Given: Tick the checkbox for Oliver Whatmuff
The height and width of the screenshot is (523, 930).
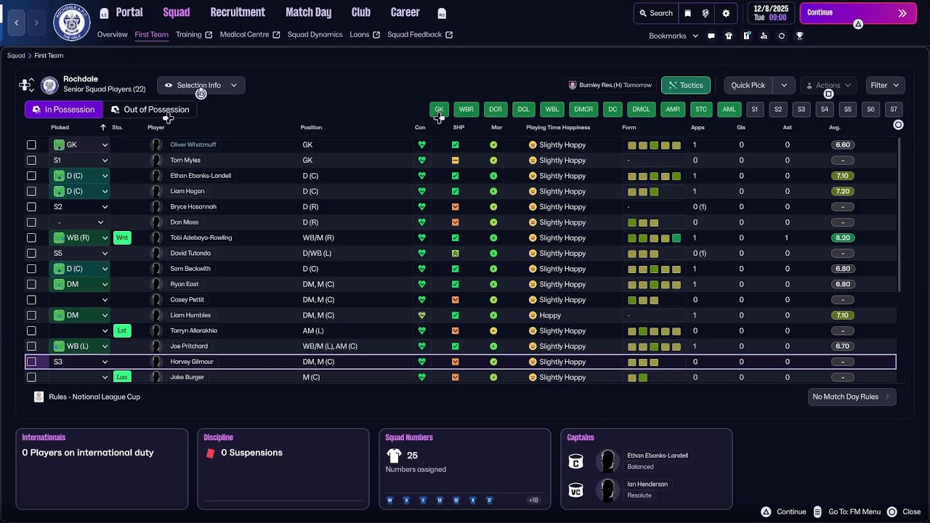Looking at the screenshot, I should 31,145.
